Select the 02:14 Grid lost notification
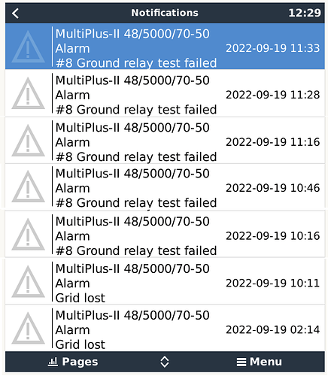The image size is (328, 376). coord(165,328)
